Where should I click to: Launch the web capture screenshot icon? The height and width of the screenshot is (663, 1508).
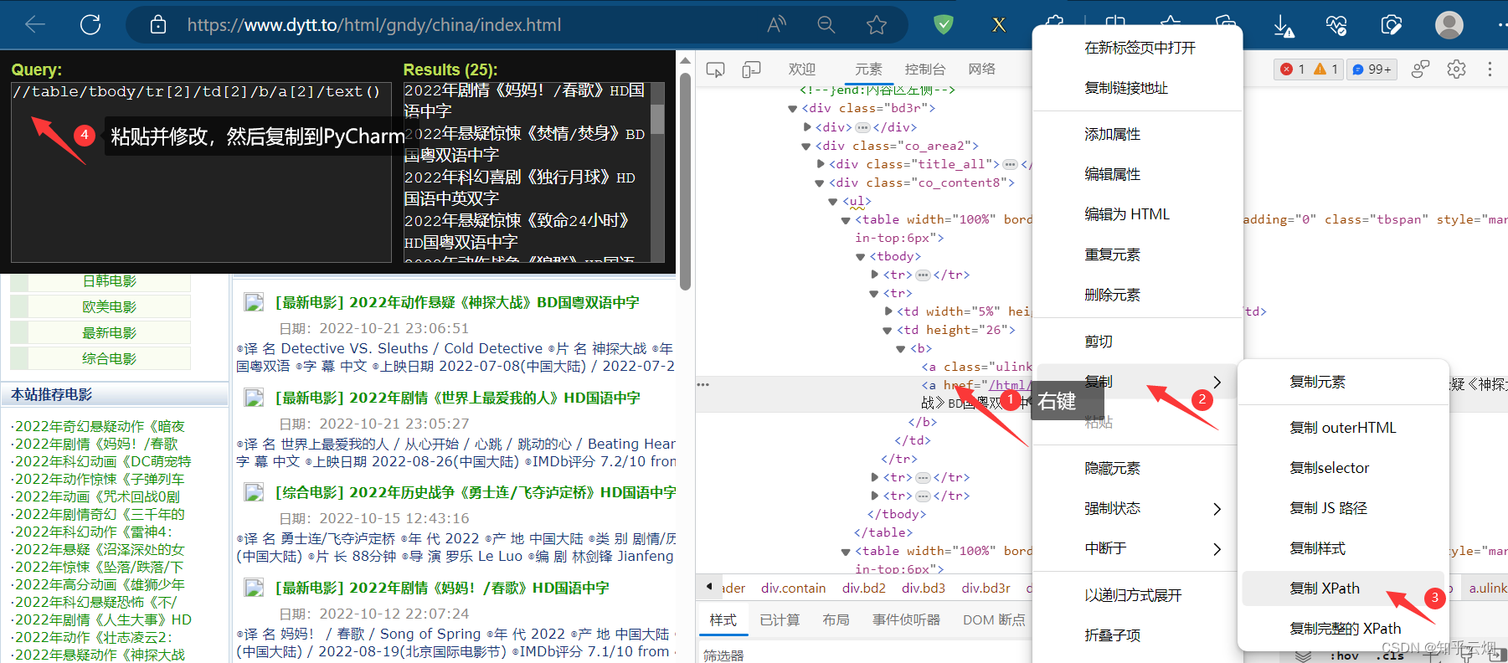coord(1392,25)
